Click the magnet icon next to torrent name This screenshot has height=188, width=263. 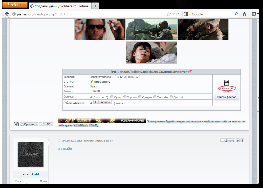point(191,71)
